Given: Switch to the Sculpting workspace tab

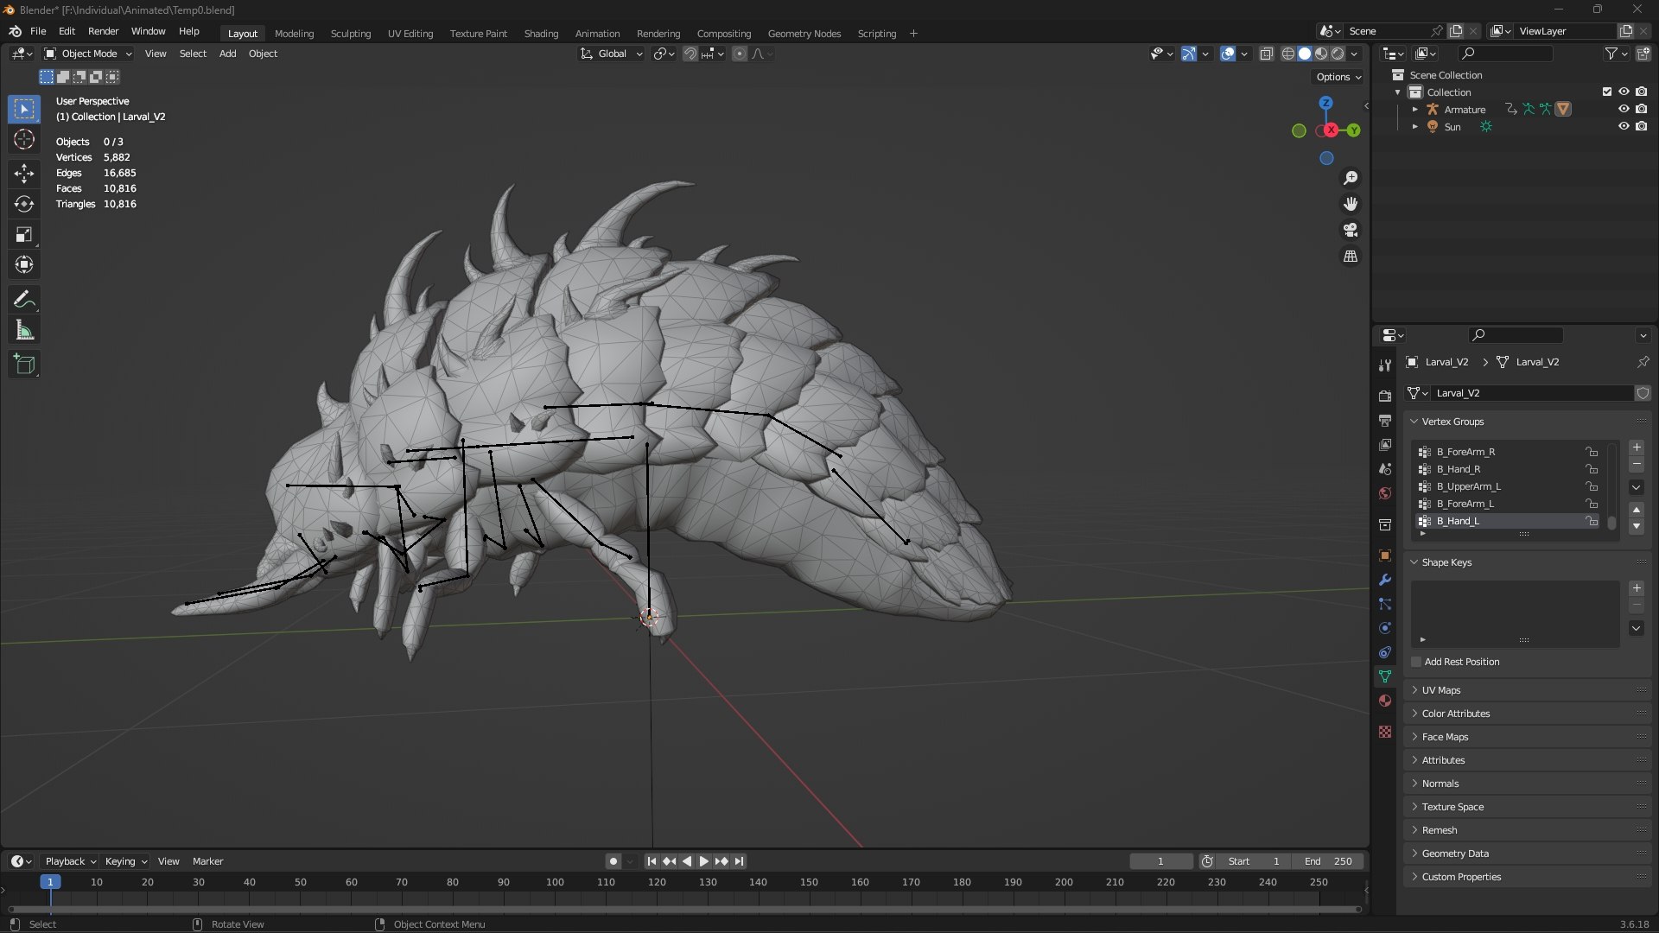Looking at the screenshot, I should point(351,34).
